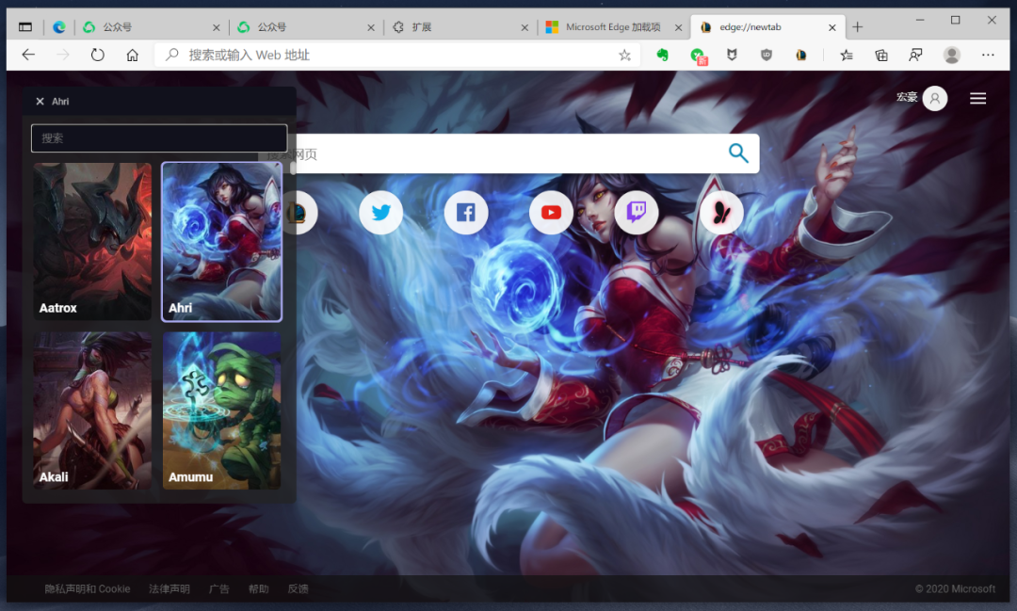The image size is (1017, 611).
Task: Switch to the 扩展 tab
Action: 460,27
